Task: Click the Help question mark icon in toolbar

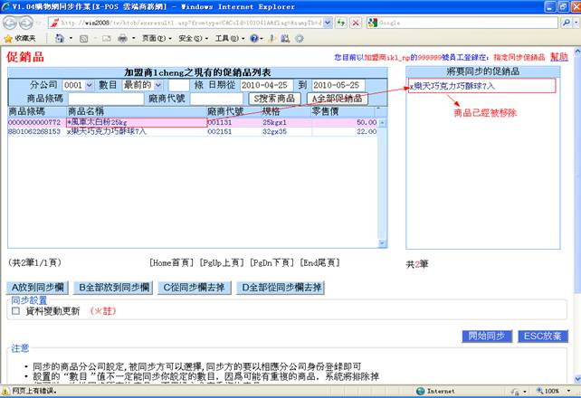Action: click(x=255, y=39)
